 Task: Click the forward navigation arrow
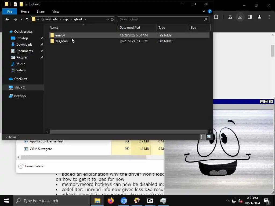click(15, 19)
